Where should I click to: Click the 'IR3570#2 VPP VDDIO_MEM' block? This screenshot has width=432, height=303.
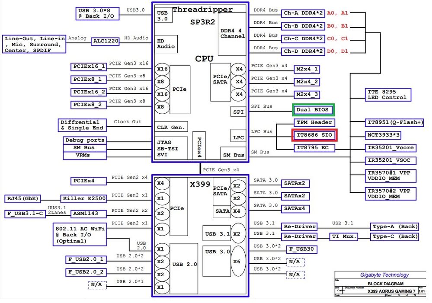[390, 194]
